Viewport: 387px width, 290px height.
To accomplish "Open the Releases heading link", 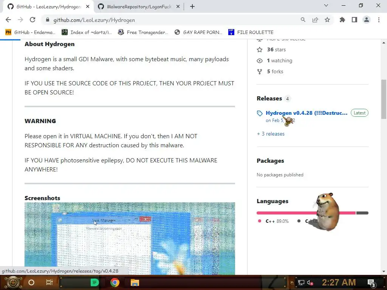I will (x=269, y=99).
